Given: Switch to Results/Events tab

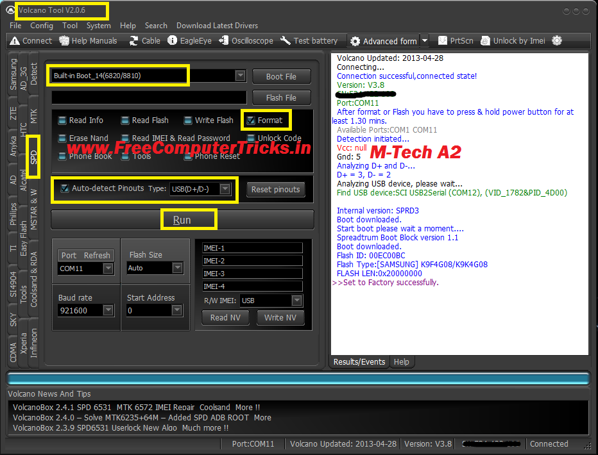Looking at the screenshot, I should tap(359, 361).
